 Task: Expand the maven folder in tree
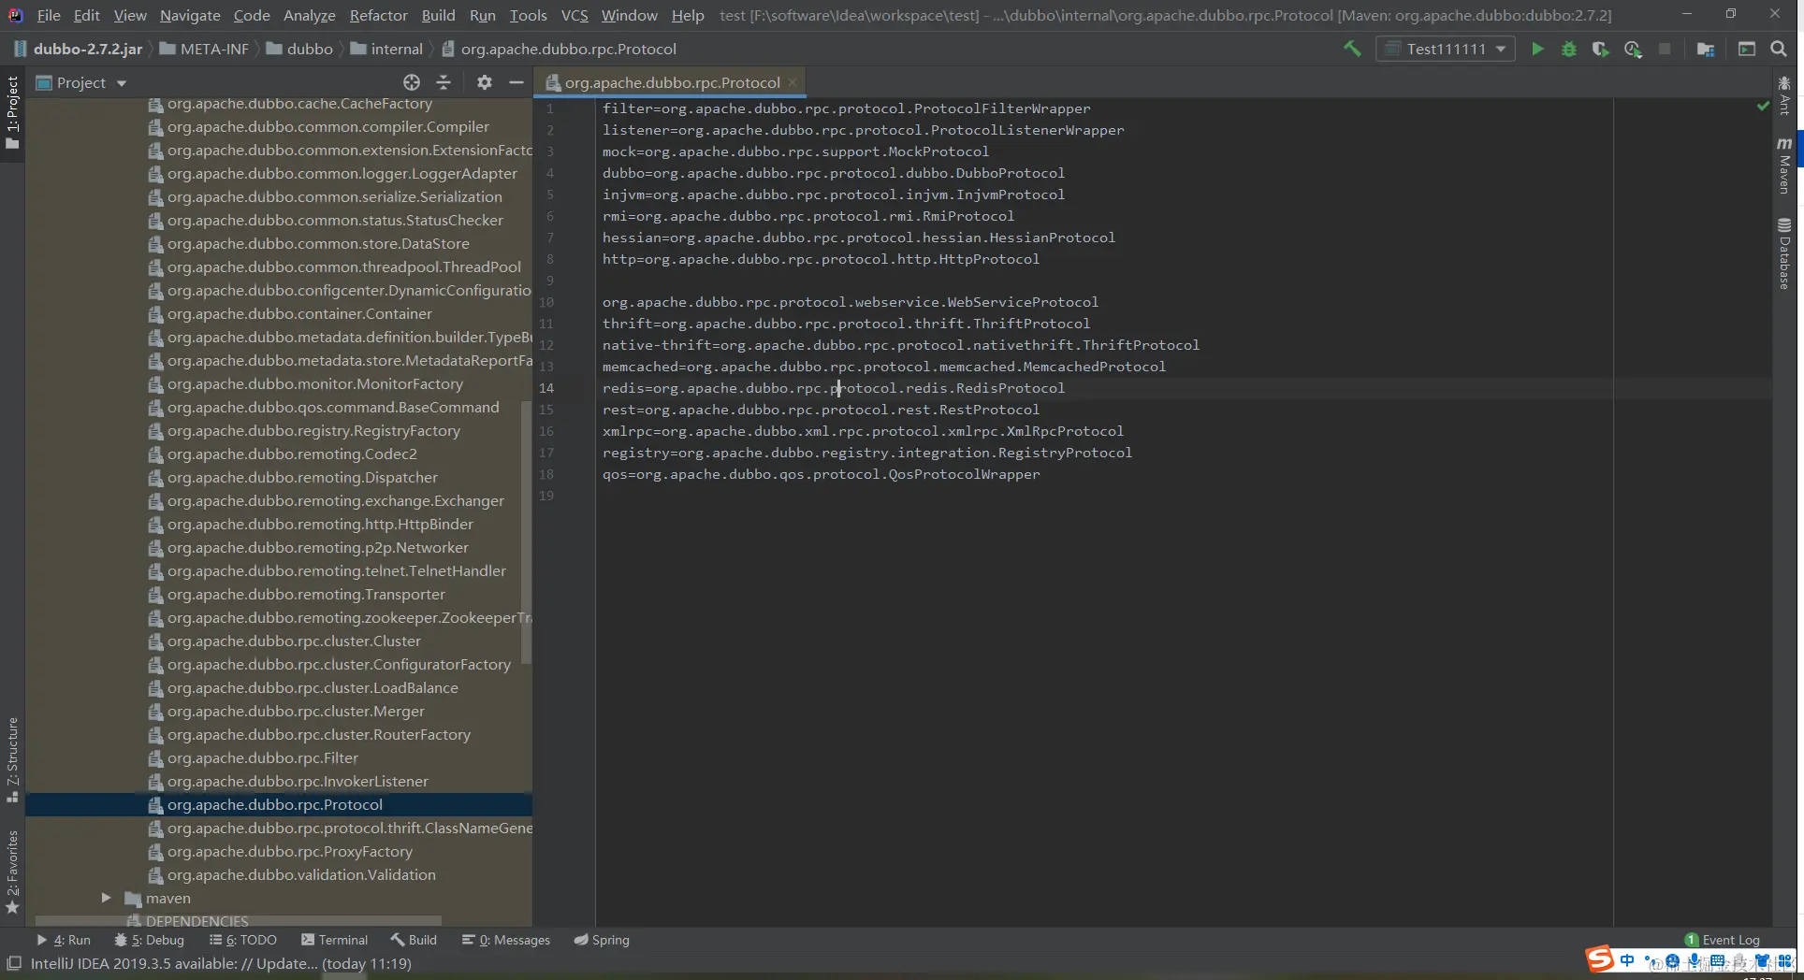coord(107,898)
